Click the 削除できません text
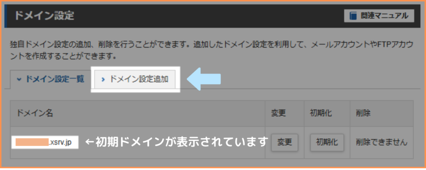The height and width of the screenshot is (170, 426). 381,142
